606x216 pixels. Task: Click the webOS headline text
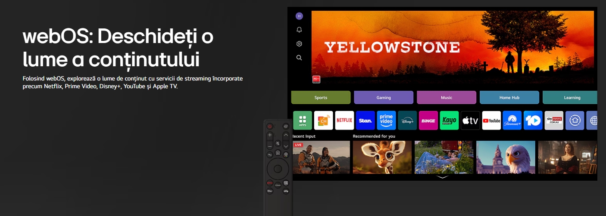point(118,48)
